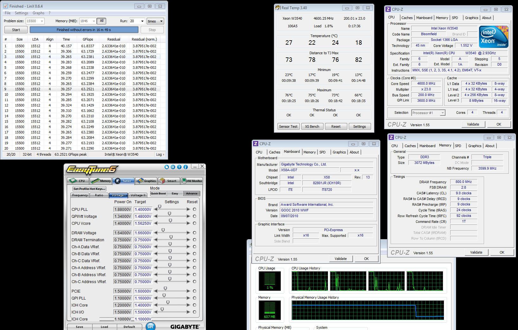Click Sensor Test in Real Temp
Image resolution: width=518 pixels, height=330 pixels.
[288, 126]
